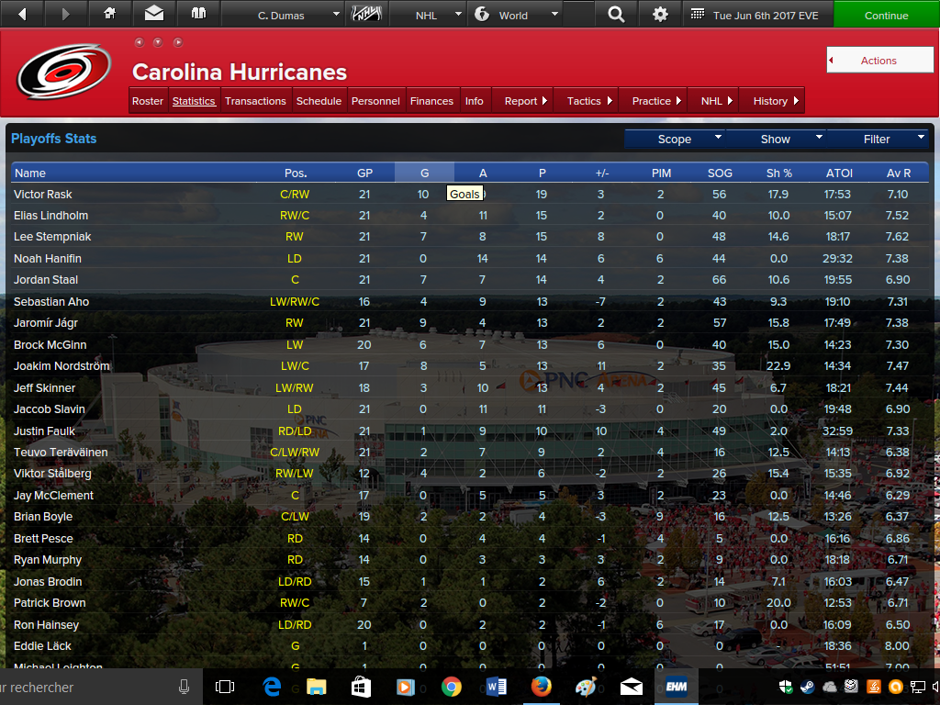
Task: Open the search magnifier icon
Action: pyautogui.click(x=616, y=14)
